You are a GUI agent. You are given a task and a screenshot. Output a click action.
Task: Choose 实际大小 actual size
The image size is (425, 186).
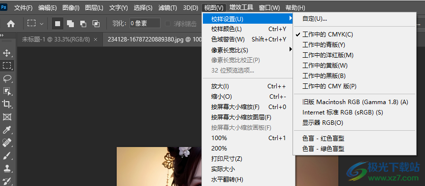point(248,169)
